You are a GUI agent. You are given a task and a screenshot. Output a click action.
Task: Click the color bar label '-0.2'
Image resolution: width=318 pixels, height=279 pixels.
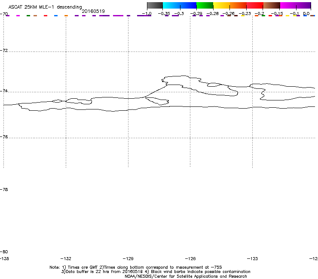(260, 14)
